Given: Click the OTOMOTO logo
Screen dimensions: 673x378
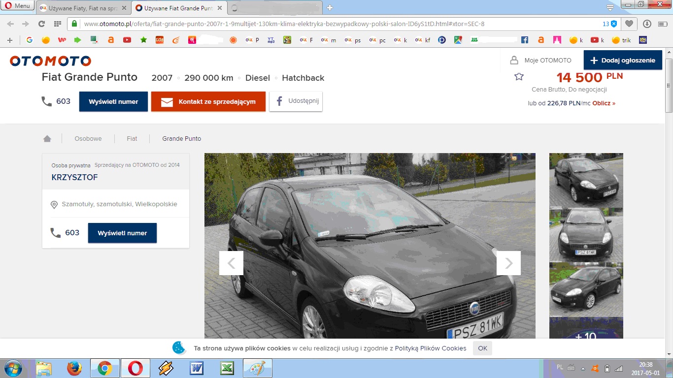Looking at the screenshot, I should (50, 61).
